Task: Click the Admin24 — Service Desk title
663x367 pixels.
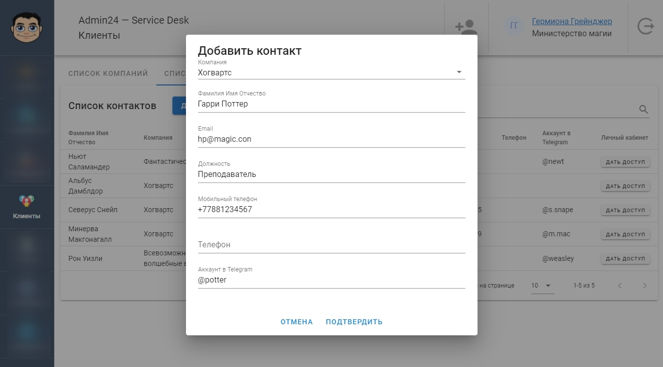Action: tap(134, 21)
